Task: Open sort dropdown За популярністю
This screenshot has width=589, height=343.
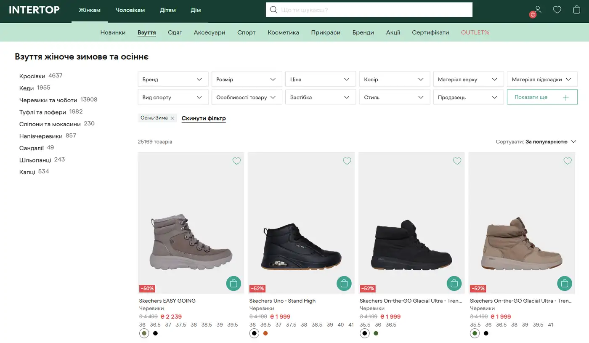Action: click(551, 142)
